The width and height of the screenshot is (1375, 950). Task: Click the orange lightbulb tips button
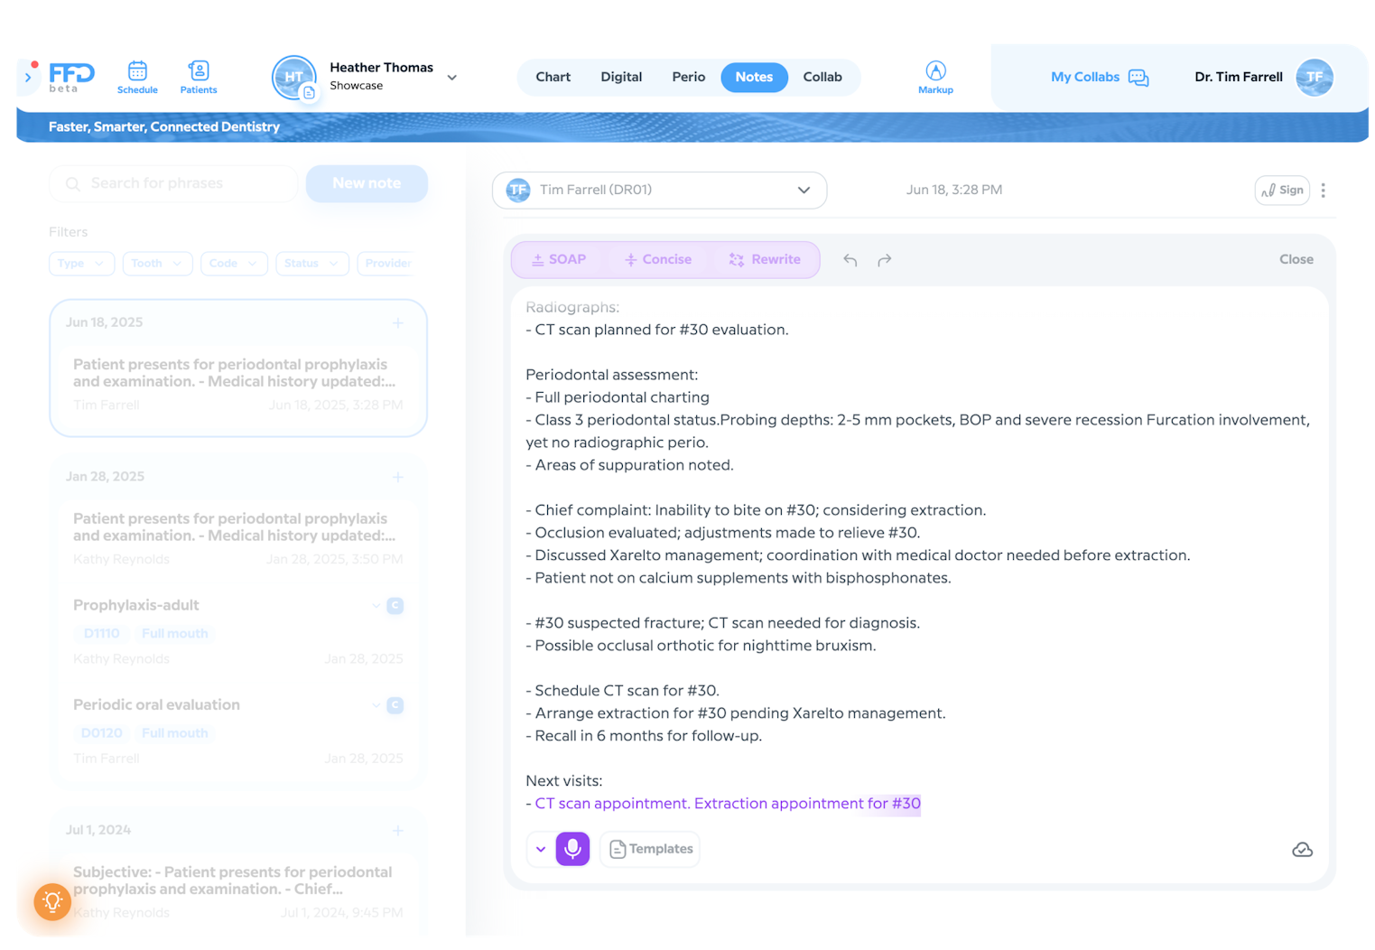pyautogui.click(x=52, y=901)
